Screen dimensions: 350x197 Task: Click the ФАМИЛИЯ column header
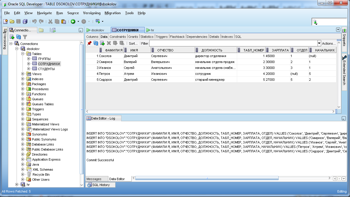coord(111,50)
